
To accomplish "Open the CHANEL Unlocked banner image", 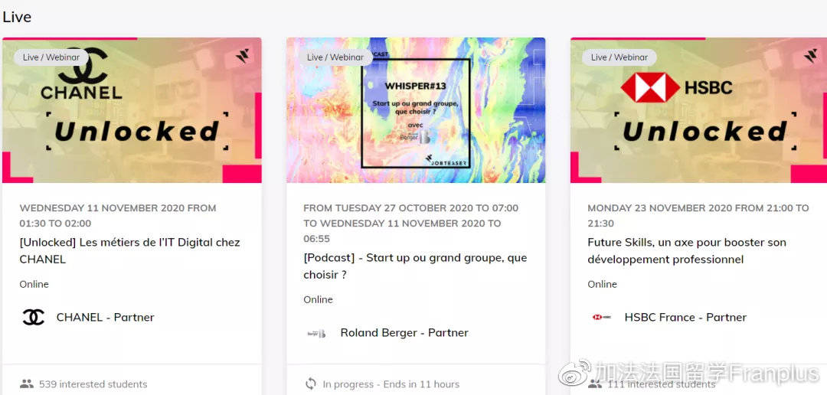I will (132, 110).
